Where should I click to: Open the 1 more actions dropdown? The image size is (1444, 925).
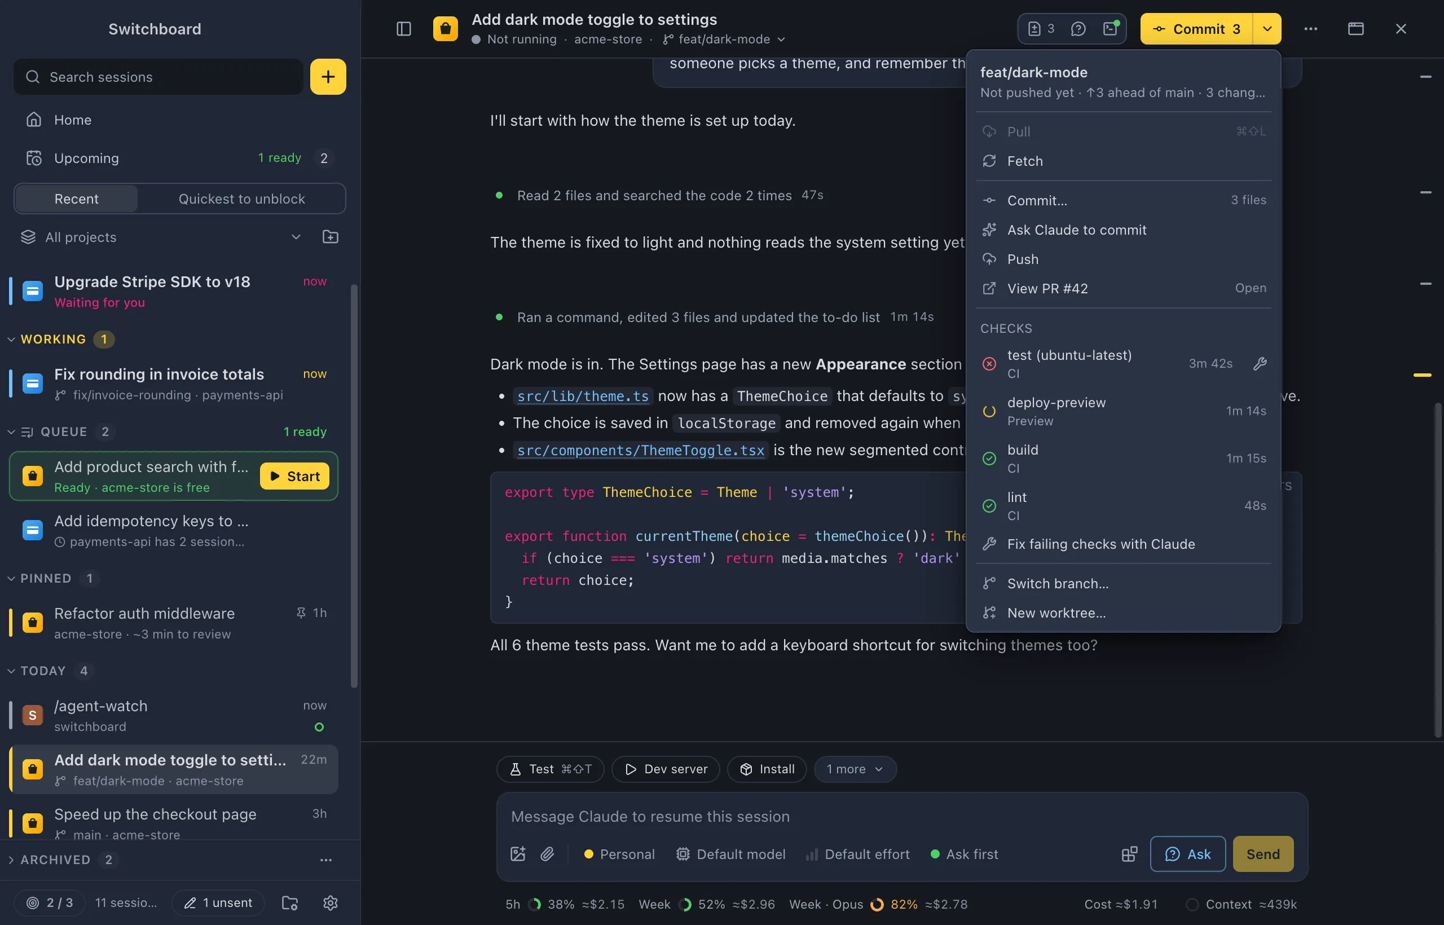click(x=855, y=769)
